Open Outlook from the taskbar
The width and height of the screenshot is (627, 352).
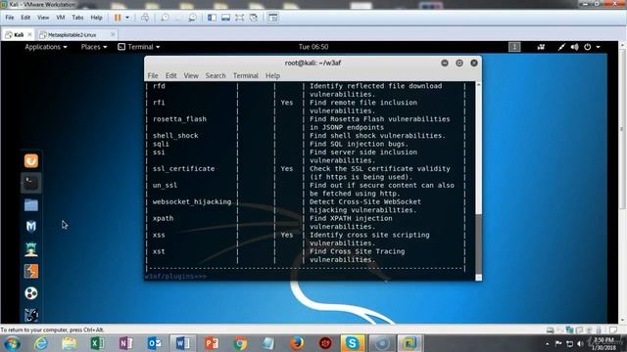[x=155, y=343]
